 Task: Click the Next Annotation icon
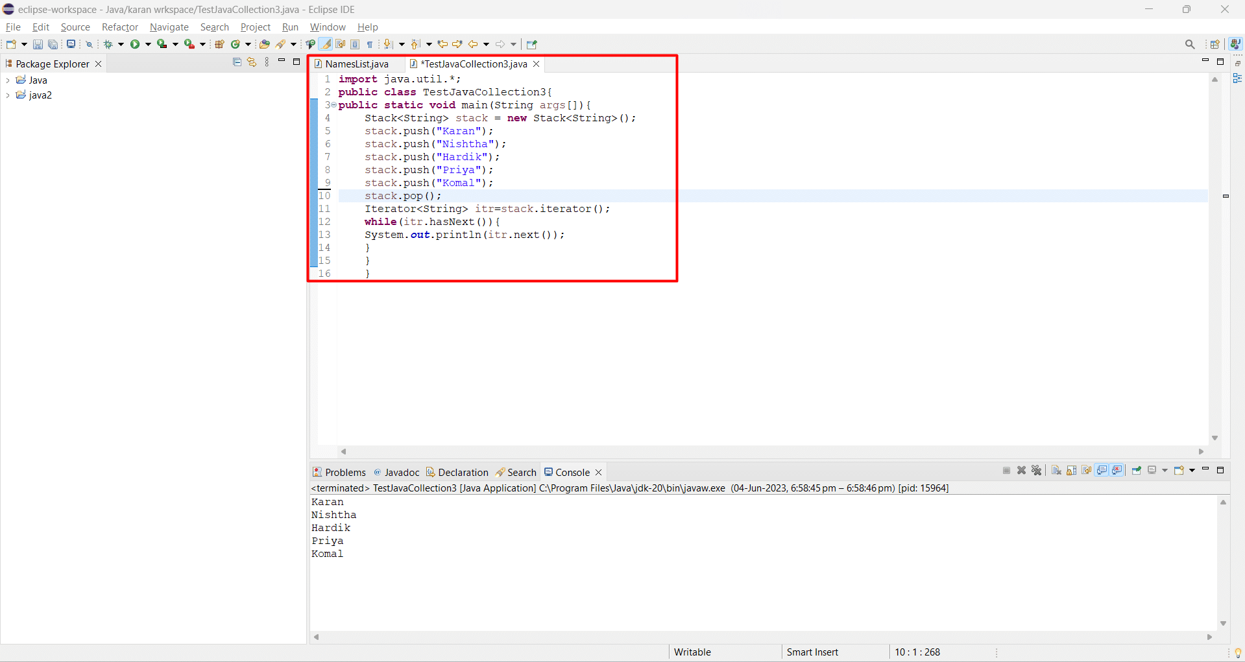tap(388, 44)
